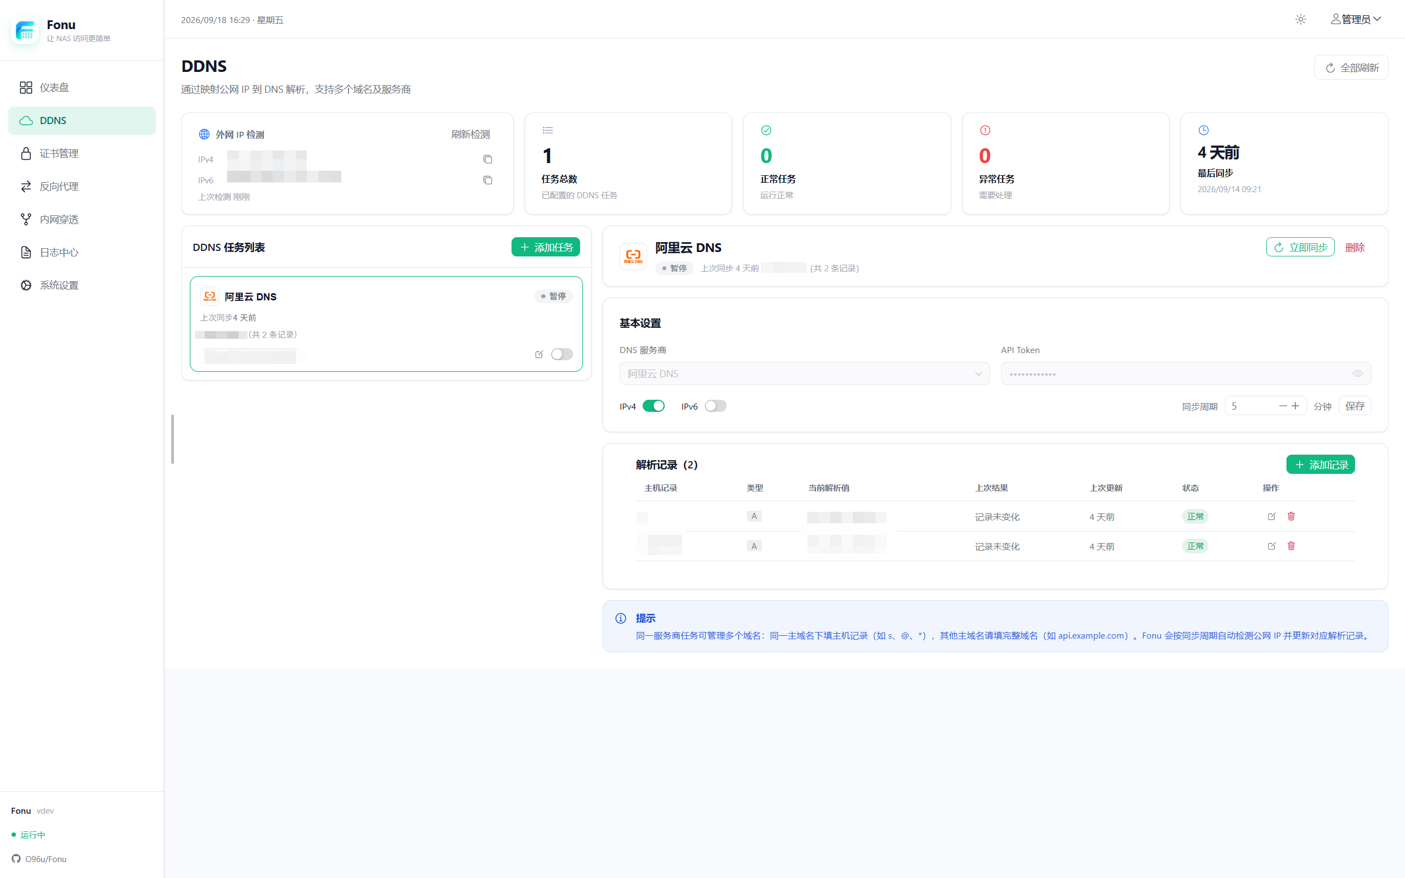
Task: Click the 当前解析值 column header
Action: click(829, 488)
